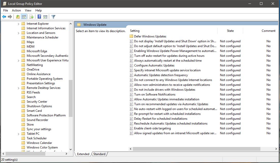Image resolution: width=280 pixels, height=163 pixels.
Task: Click the tree pane scroll left arrow
Action: 3,154
